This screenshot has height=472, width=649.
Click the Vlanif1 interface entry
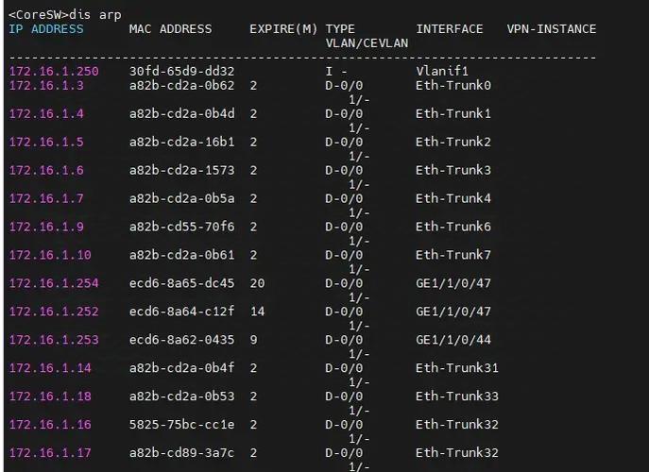[441, 71]
